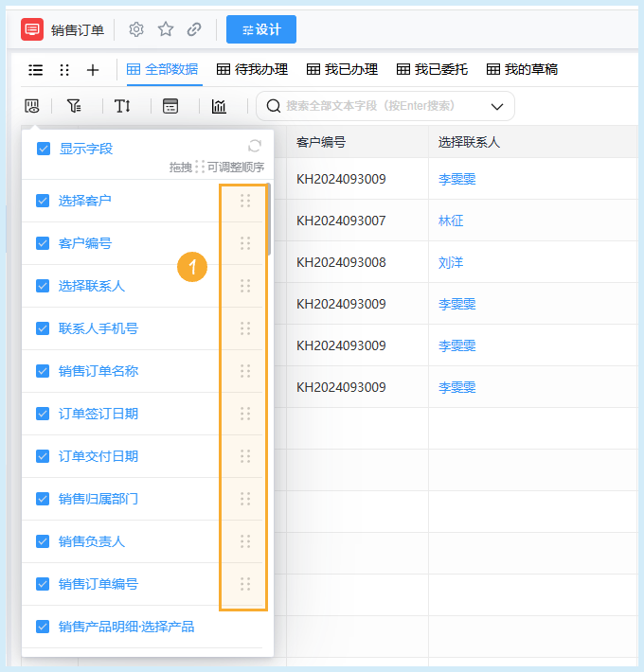
Task: Switch to 全部数据 tab
Action: (163, 69)
